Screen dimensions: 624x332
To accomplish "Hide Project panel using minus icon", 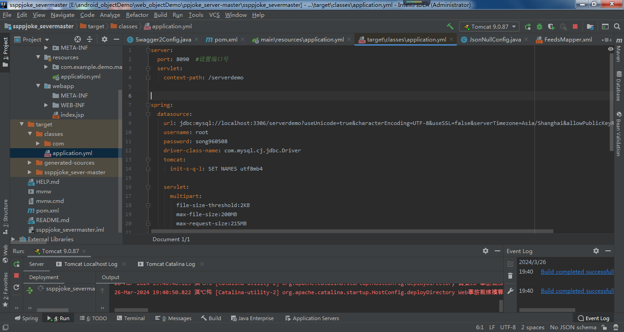I will click(116, 39).
